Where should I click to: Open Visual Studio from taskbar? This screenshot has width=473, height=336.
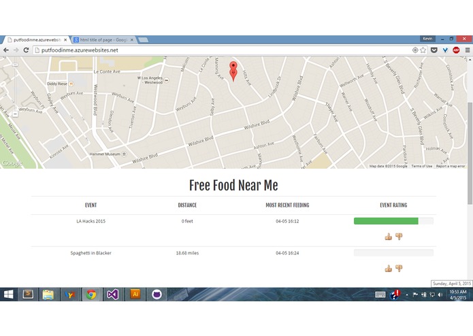(112, 295)
